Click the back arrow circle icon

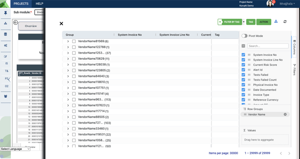16,23
